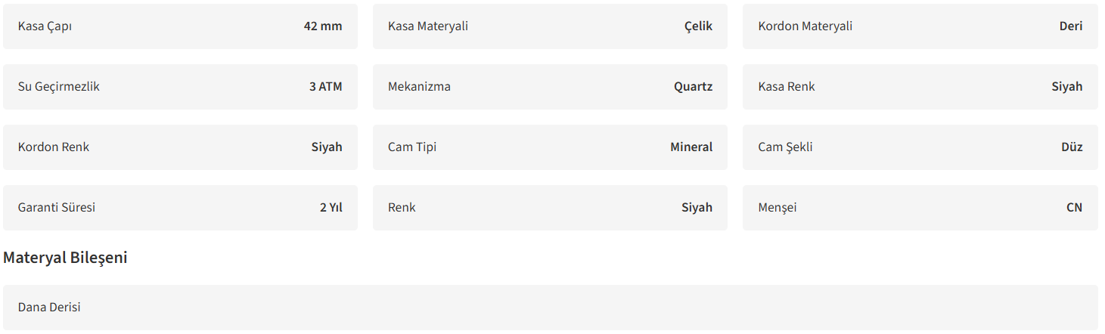Select the "Mineral" glass type value

pos(691,147)
